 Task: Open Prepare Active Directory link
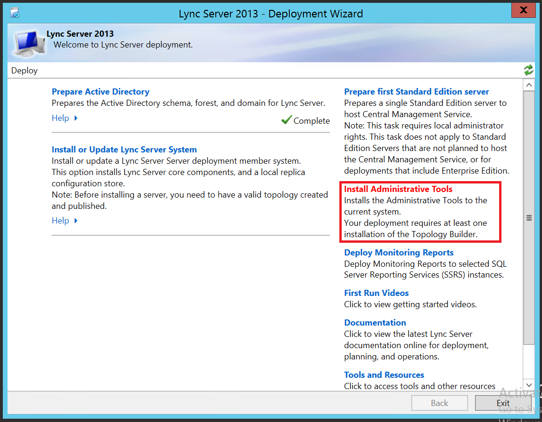(x=100, y=91)
